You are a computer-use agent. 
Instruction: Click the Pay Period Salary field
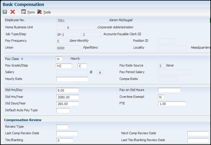pos(174,72)
